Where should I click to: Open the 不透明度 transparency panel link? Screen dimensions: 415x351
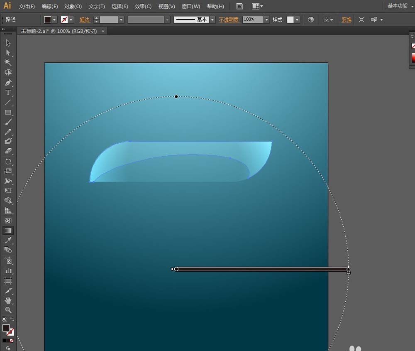[x=229, y=20]
